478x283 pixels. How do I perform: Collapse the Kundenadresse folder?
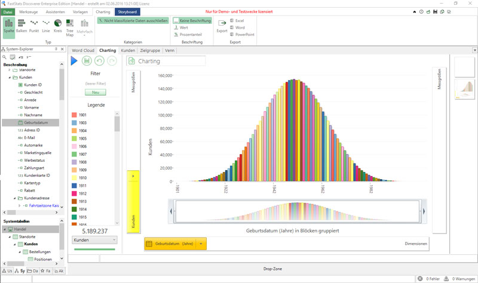(14, 198)
